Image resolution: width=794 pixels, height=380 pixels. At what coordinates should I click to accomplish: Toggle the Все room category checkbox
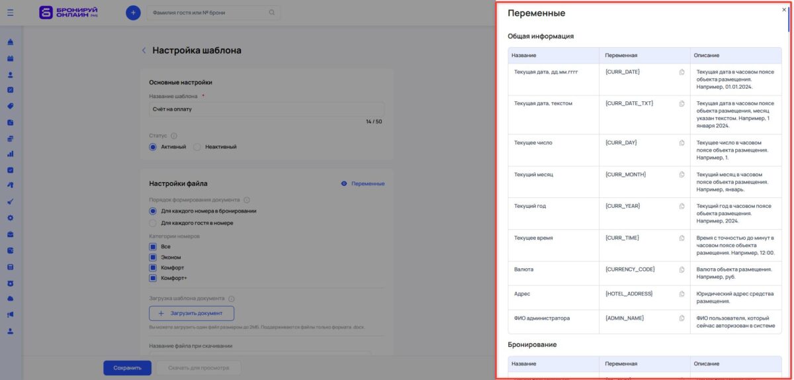[x=153, y=246]
